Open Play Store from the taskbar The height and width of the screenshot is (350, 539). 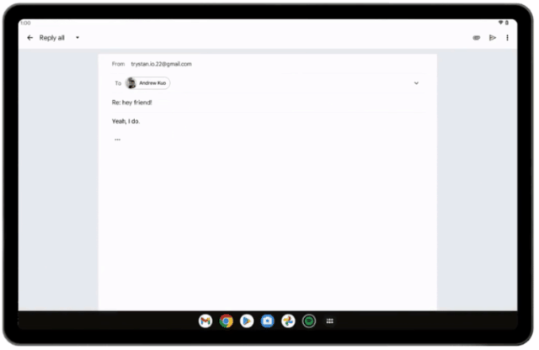click(x=247, y=321)
